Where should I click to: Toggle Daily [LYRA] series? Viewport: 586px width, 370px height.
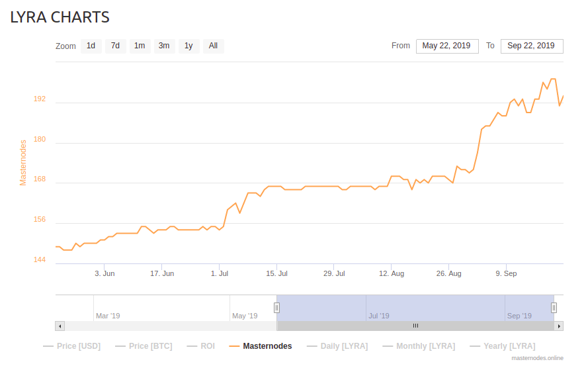337,346
